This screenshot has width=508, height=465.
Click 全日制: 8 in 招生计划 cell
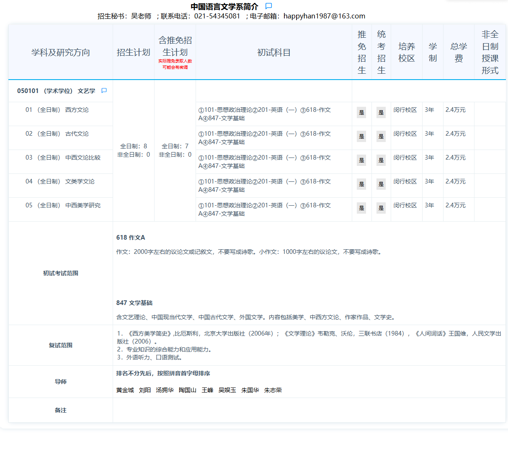point(134,146)
